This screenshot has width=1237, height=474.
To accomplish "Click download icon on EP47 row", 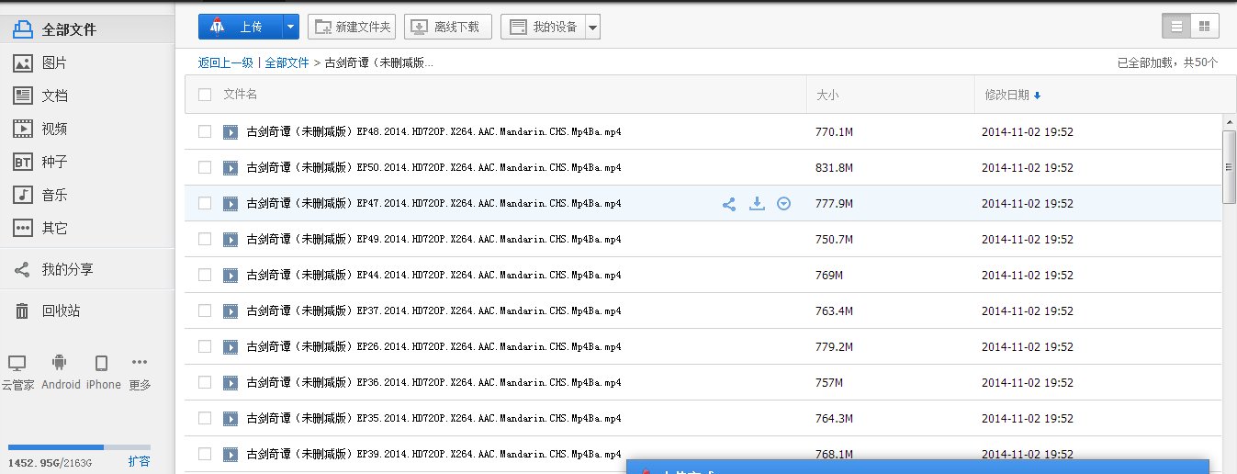I will click(757, 204).
